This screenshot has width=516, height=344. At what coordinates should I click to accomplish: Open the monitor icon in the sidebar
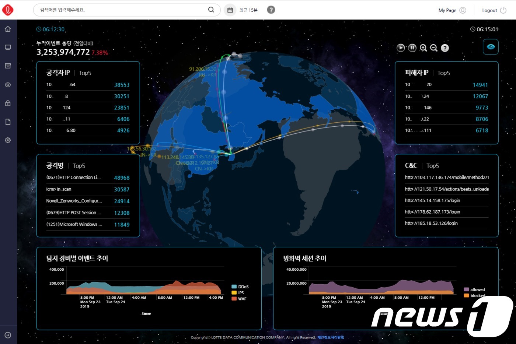pos(8,48)
